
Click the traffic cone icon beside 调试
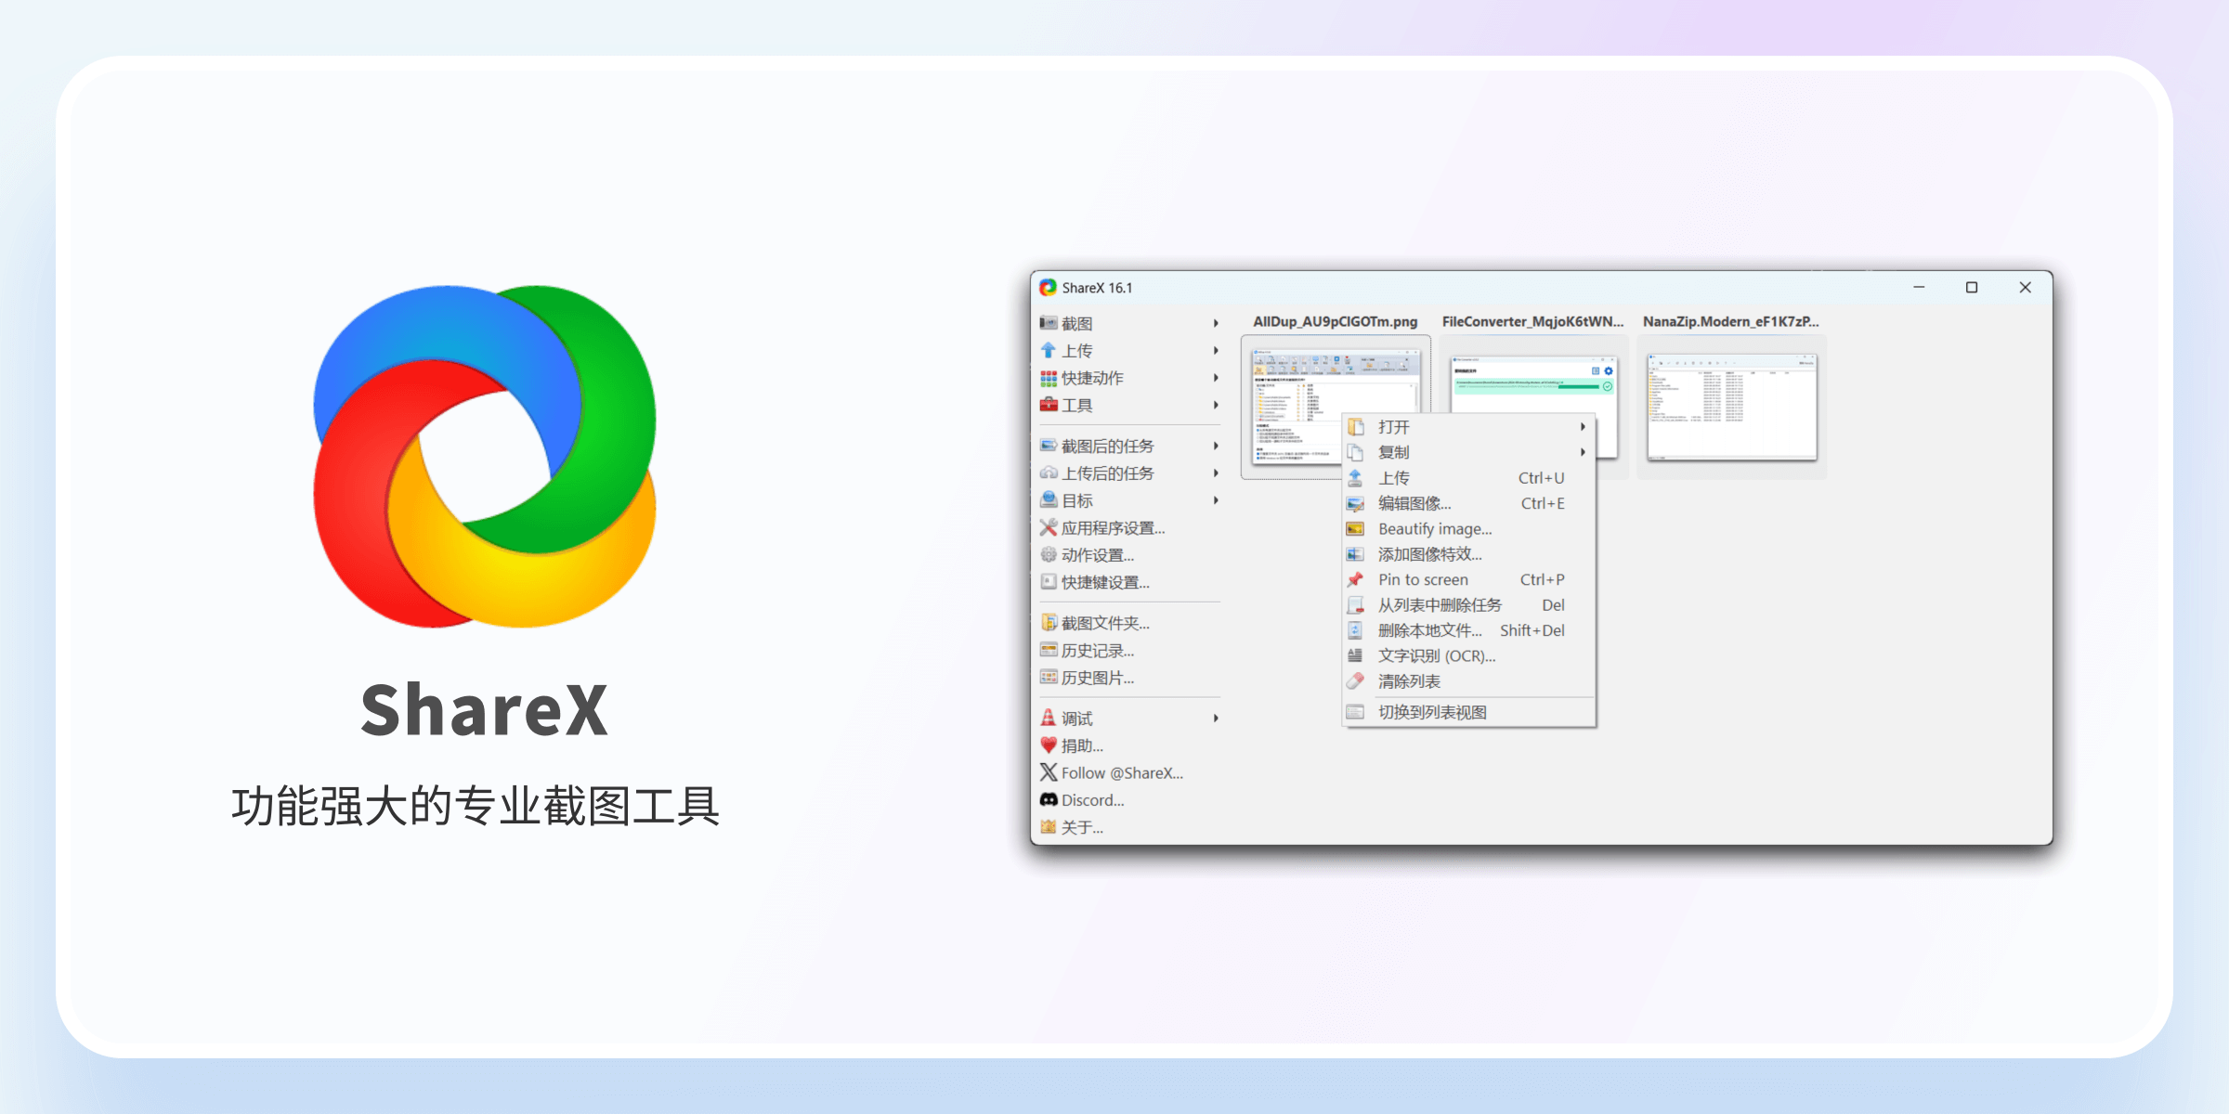pos(1049,718)
